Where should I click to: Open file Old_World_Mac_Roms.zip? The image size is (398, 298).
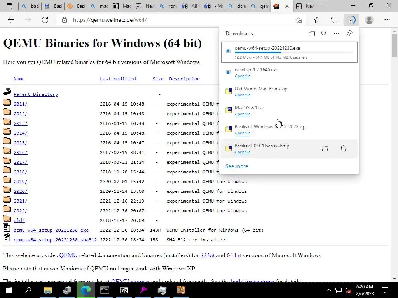243,95
